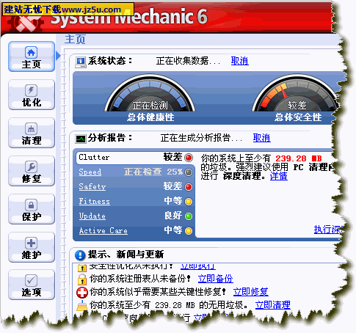Image resolution: width=356 pixels, height=333 pixels.
Task: Click the yellow Fitness status indicator
Action: (x=189, y=202)
